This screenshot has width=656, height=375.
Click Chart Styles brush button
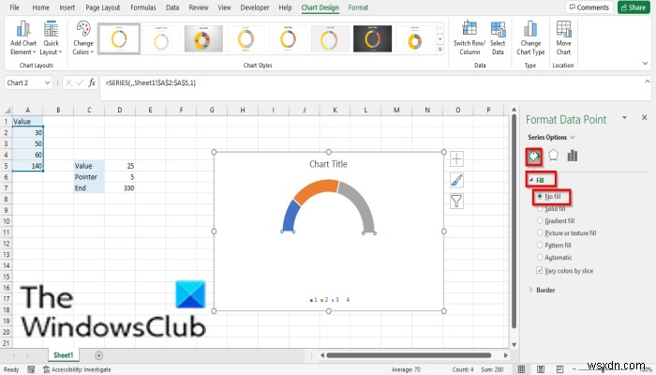coord(456,180)
